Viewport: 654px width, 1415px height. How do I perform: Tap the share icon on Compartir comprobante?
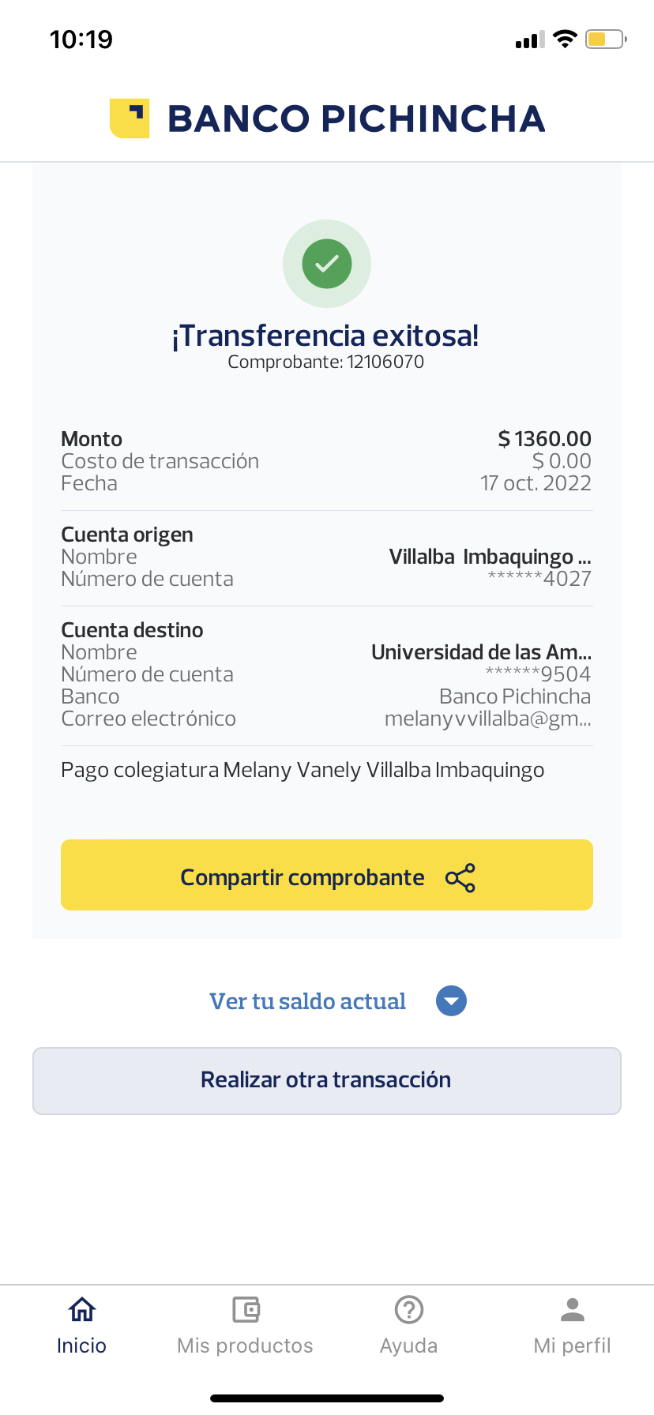coord(460,878)
